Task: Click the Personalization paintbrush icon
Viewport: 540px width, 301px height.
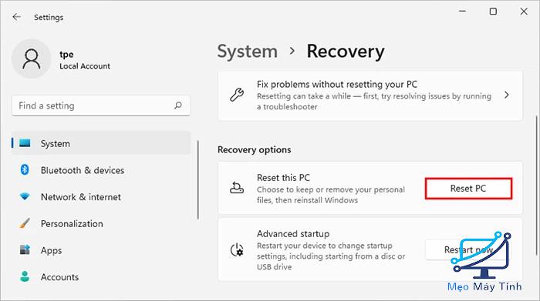Action: (25, 223)
